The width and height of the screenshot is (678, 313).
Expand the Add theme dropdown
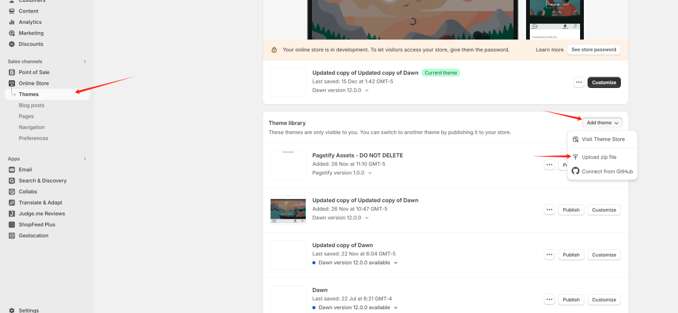point(602,123)
